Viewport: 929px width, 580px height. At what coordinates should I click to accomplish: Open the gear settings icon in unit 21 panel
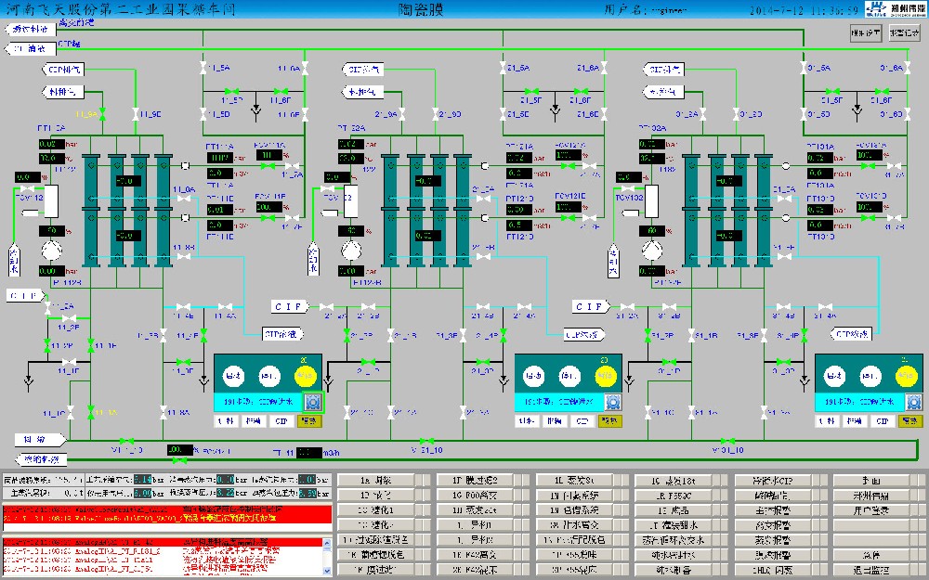613,402
